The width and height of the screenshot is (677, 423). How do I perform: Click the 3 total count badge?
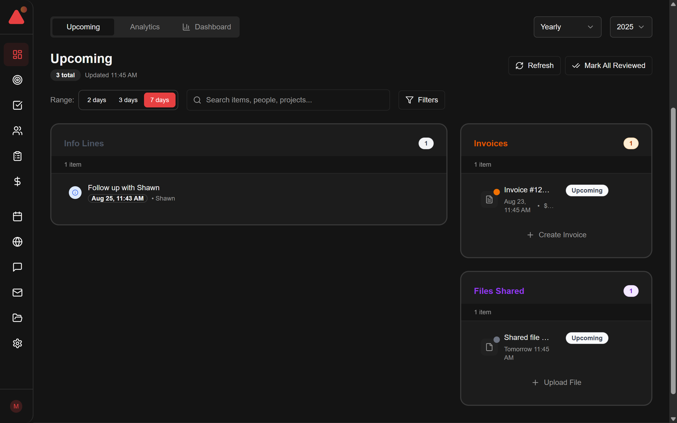65,75
